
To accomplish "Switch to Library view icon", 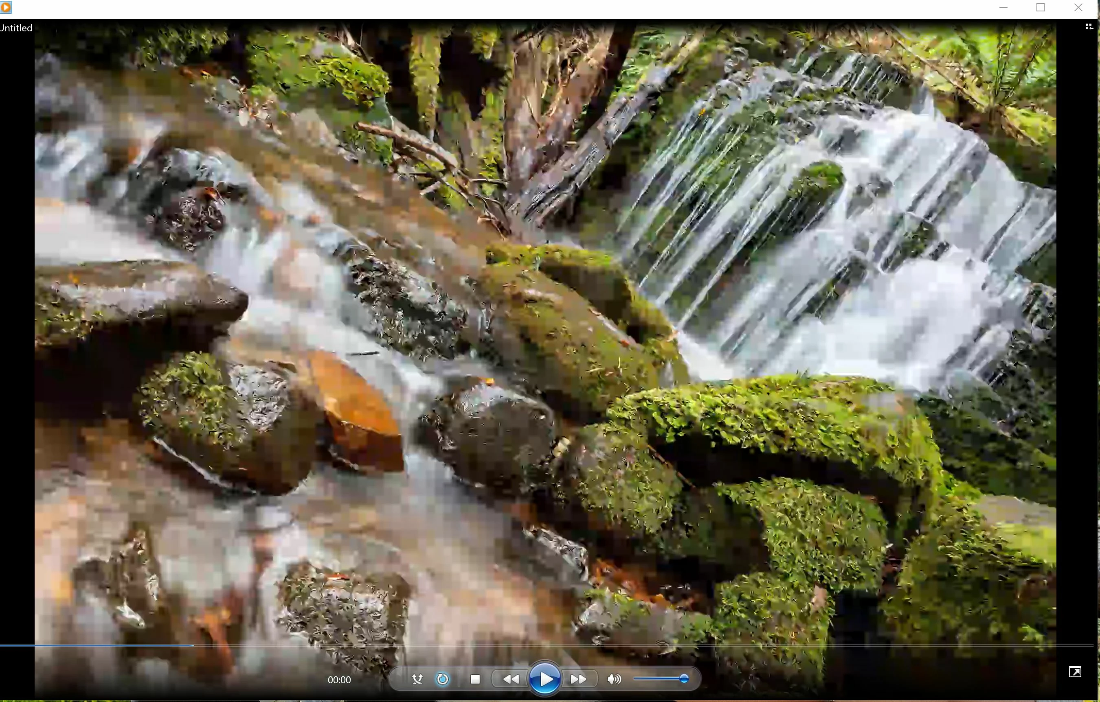I will (x=1089, y=27).
